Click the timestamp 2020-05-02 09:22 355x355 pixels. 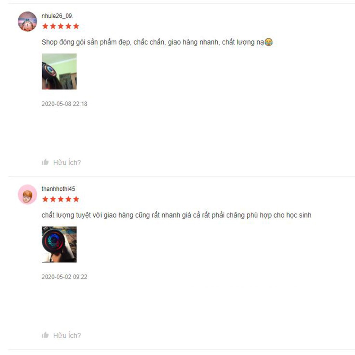tap(64, 277)
